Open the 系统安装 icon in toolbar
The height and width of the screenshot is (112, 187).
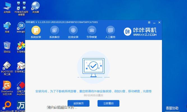[x=36, y=31]
